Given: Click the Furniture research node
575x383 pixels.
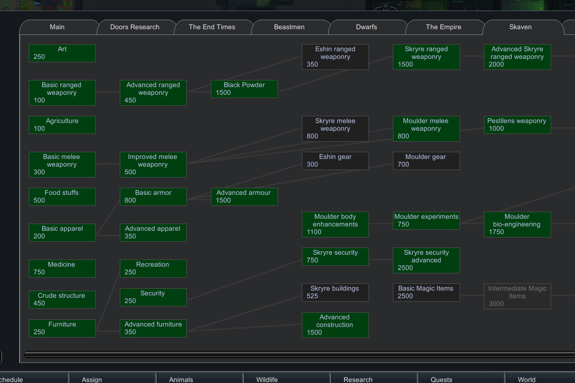Looking at the screenshot, I should pos(62,328).
